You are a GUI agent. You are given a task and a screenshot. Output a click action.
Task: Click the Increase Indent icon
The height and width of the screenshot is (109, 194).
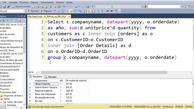tap(112, 11)
